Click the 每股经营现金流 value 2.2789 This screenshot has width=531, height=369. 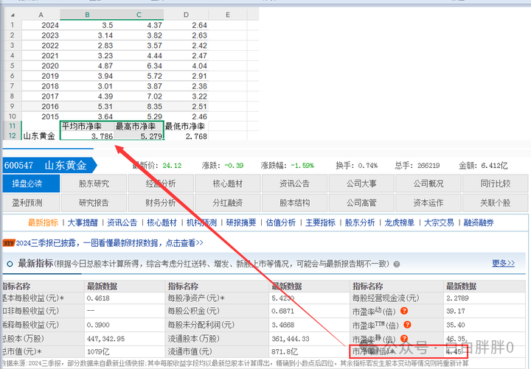[x=457, y=298]
